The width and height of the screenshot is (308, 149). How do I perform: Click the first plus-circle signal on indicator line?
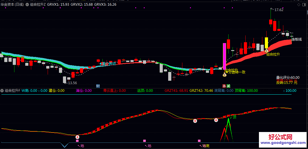77,137
